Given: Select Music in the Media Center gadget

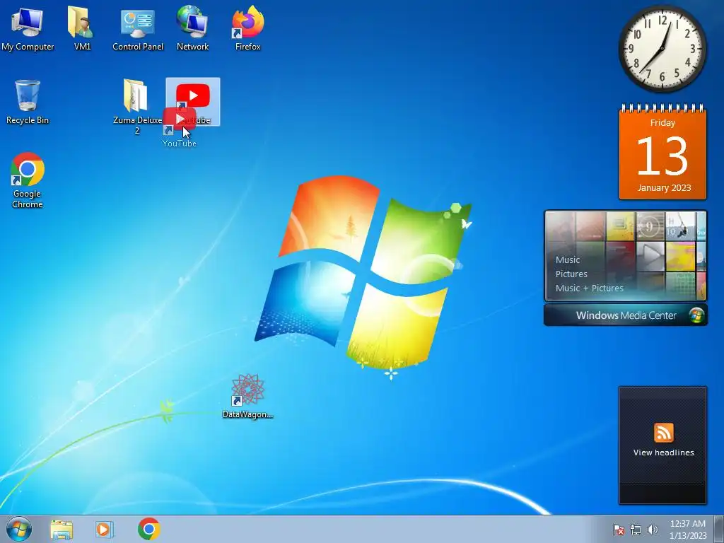Looking at the screenshot, I should click(x=568, y=260).
